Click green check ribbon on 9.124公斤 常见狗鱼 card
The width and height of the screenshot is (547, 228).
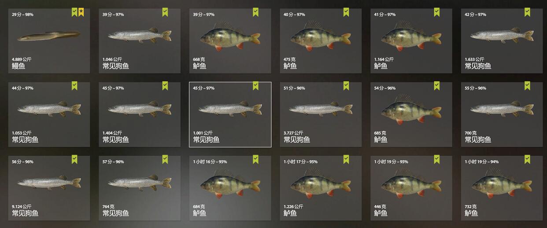coord(74,159)
